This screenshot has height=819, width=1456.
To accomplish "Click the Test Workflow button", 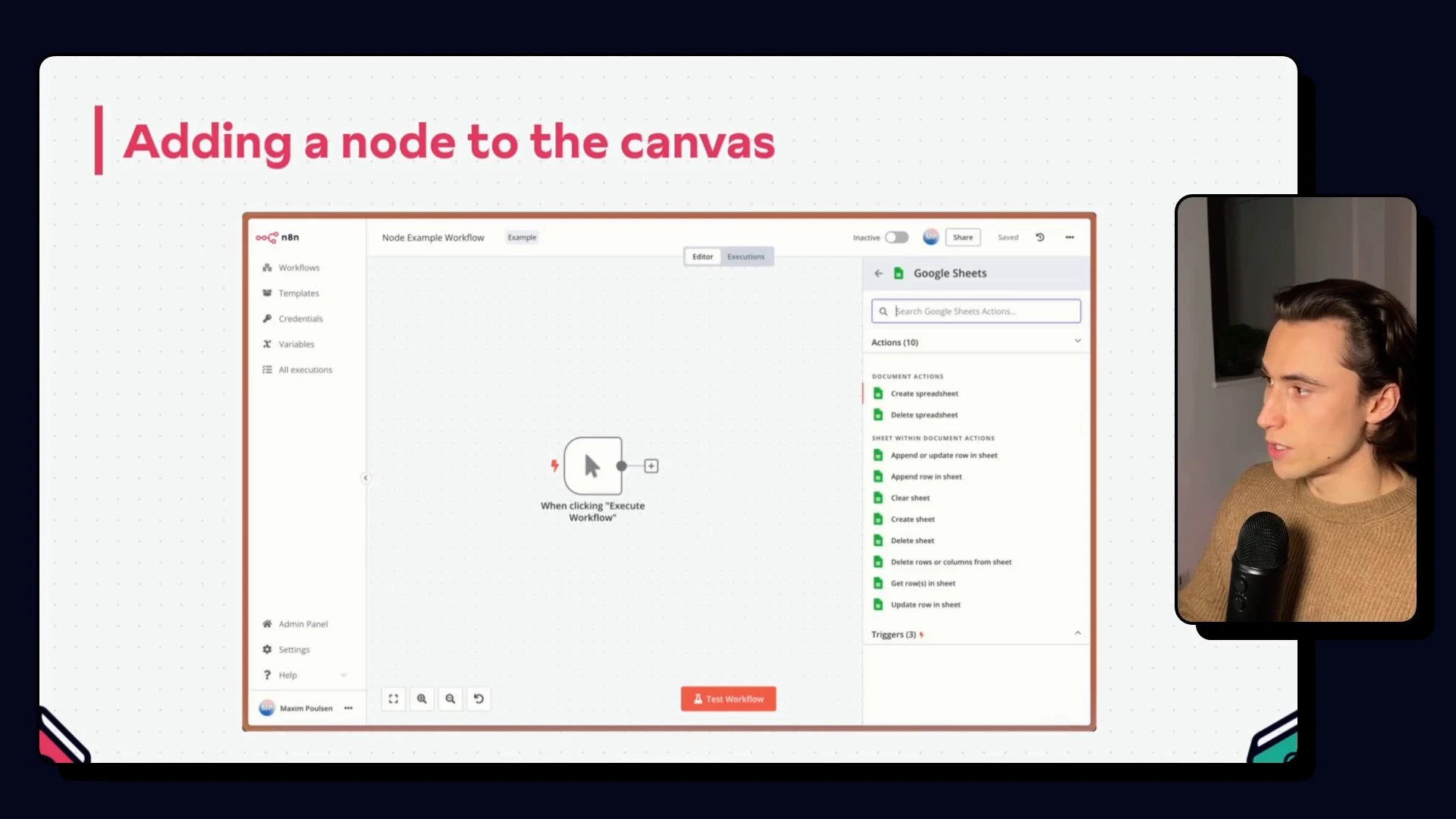I will point(728,699).
